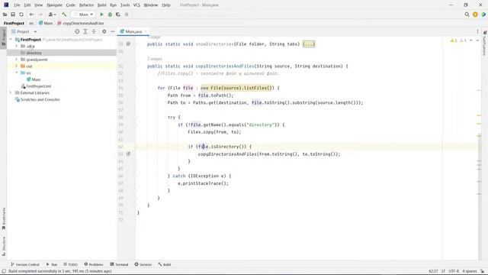This screenshot has width=488, height=275.
Task: Open editor tabs more options menu
Action: pyautogui.click(x=477, y=31)
